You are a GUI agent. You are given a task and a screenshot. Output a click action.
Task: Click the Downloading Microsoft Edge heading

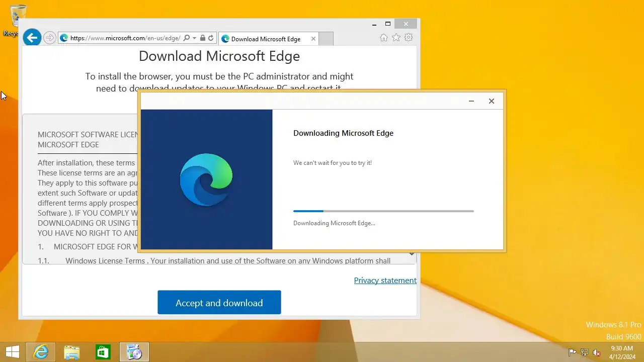pos(343,133)
